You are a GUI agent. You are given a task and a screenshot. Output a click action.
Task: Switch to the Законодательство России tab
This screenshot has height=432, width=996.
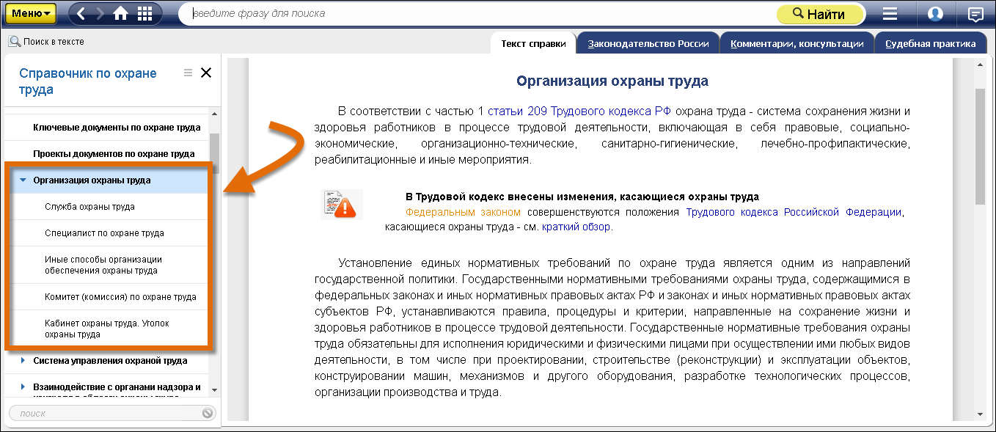tap(648, 44)
